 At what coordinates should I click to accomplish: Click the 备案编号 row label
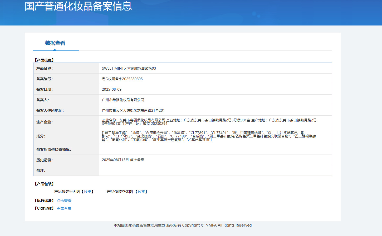pos(45,79)
